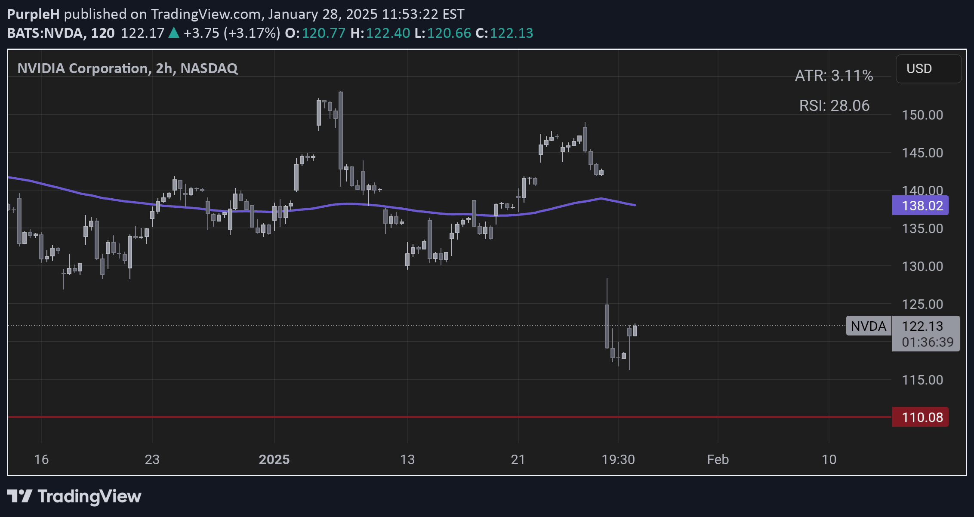The image size is (974, 517).
Task: Click the 2025 year marker on time axis
Action: pos(274,459)
